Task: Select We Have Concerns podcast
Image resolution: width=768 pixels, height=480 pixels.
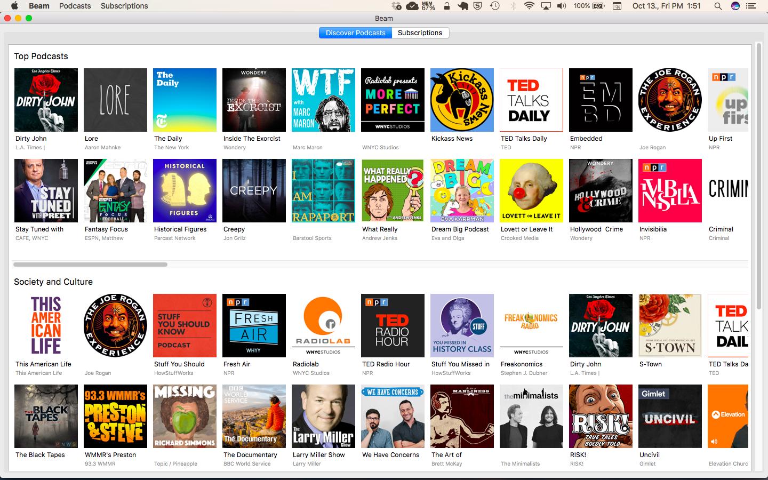Action: [x=393, y=416]
